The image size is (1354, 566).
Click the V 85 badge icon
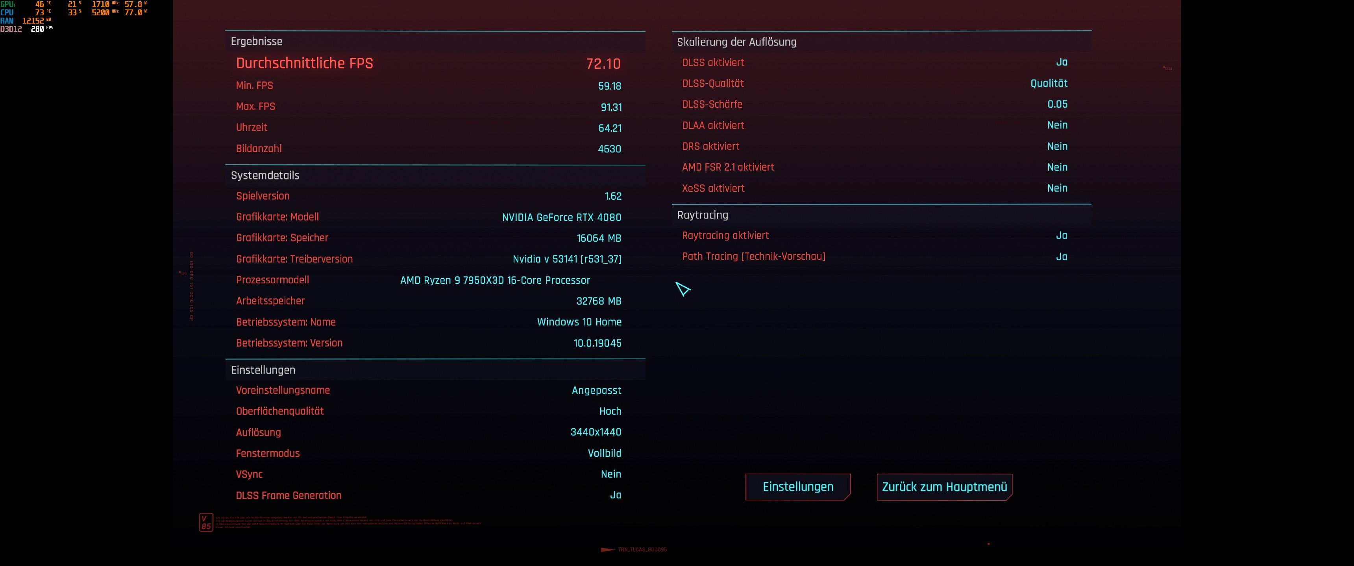pyautogui.click(x=206, y=522)
